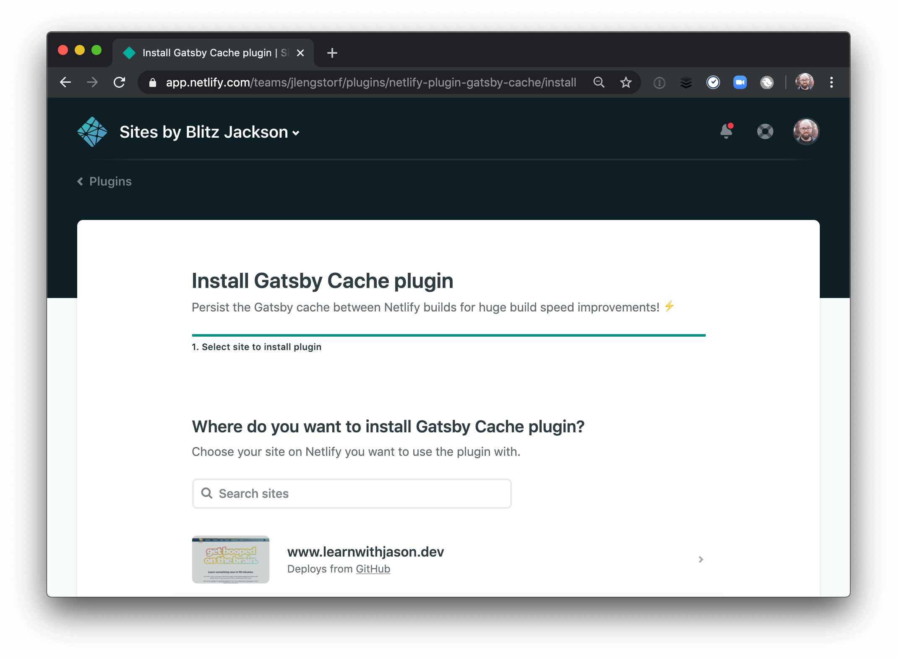Screen dimensions: 897x659
Task: Click the learnwithjason.dev site thumbnail
Action: (230, 560)
